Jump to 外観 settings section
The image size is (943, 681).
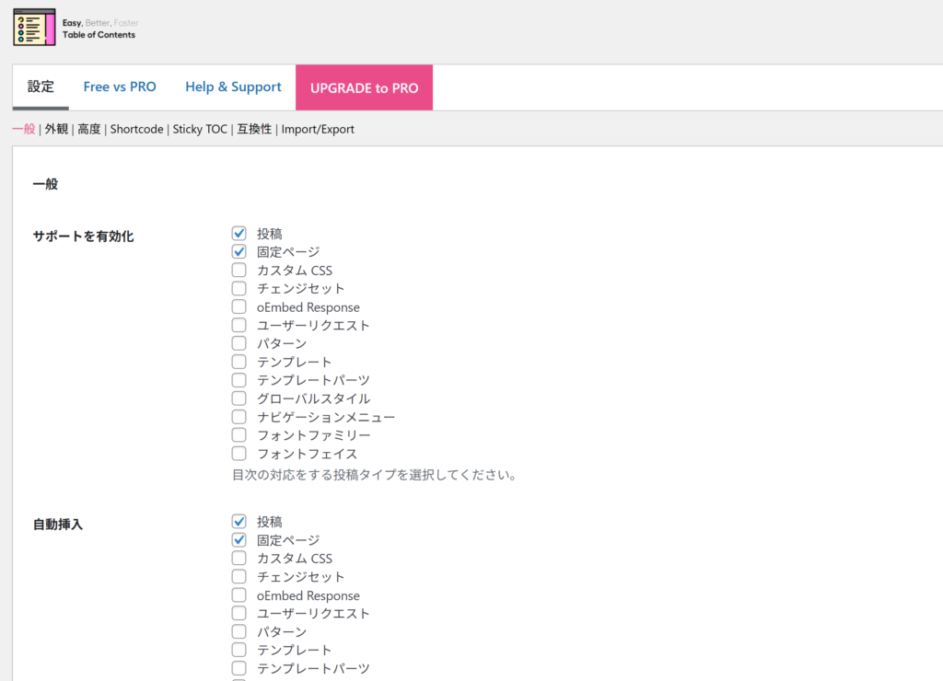point(56,130)
